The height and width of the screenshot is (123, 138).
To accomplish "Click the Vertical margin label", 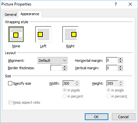I will [87, 68].
